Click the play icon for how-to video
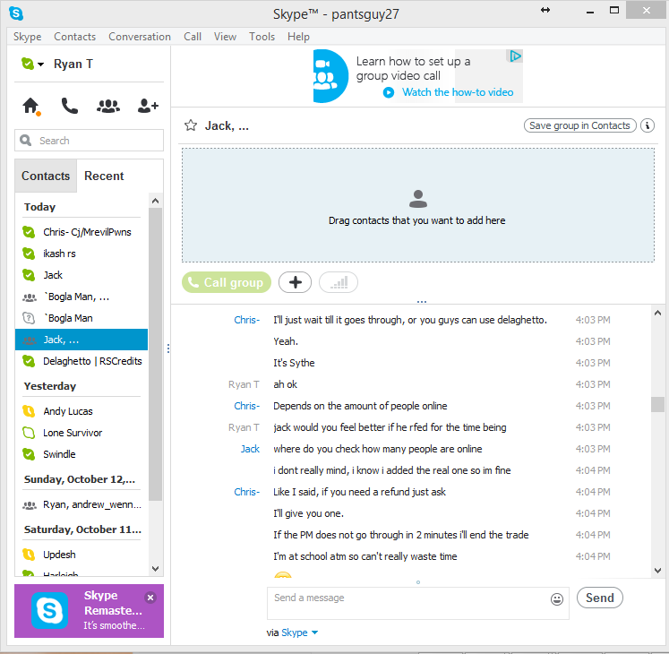Screen dimensions: 669x654 (x=389, y=92)
